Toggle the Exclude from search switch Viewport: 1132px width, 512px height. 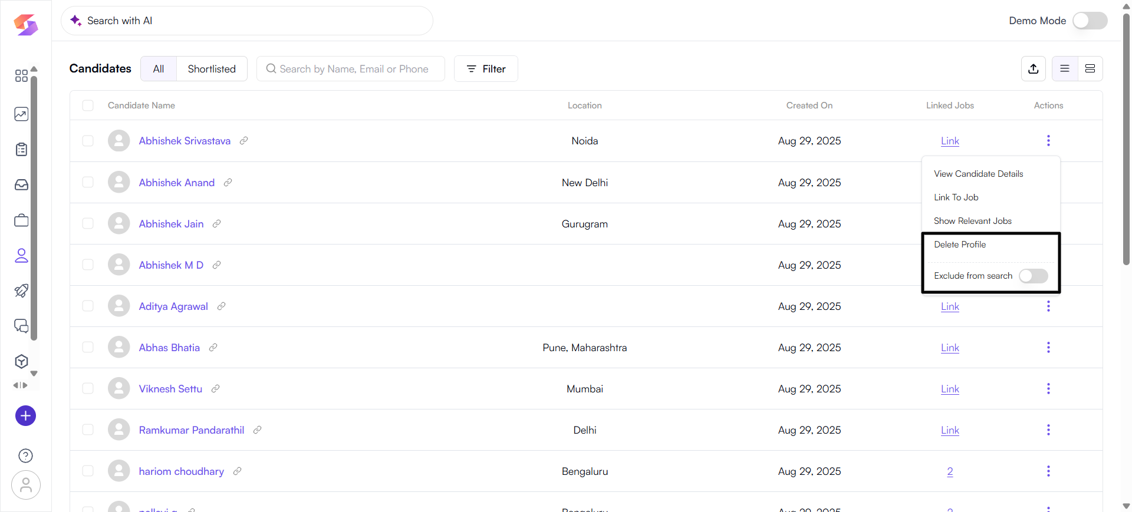coord(1033,276)
